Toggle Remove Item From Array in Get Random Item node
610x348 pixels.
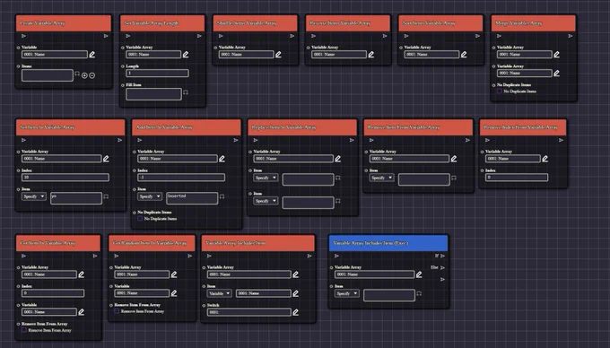(117, 311)
